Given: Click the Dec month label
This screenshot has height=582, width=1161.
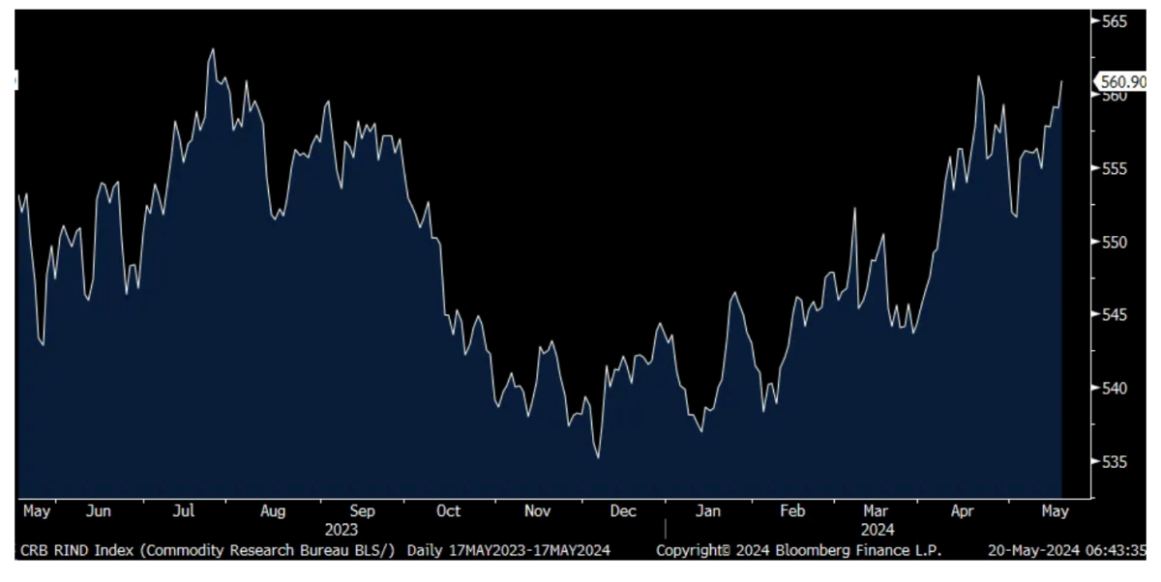Looking at the screenshot, I should point(623,510).
